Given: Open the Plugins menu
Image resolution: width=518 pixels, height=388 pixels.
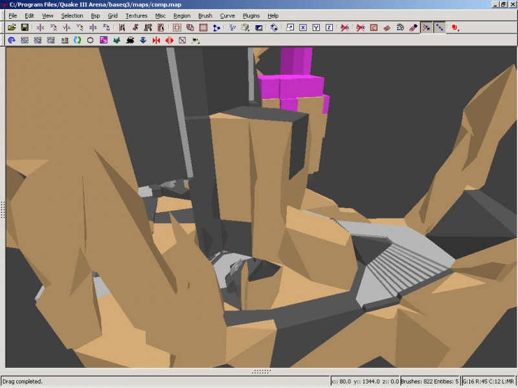Looking at the screenshot, I should coord(251,16).
